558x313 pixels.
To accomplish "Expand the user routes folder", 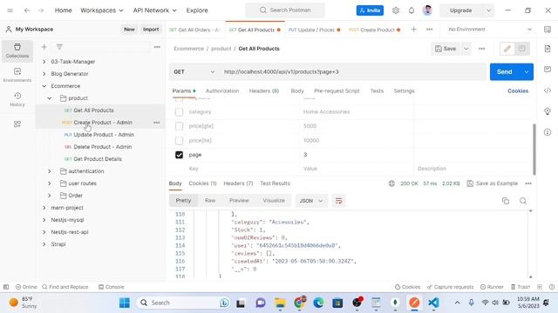I will pos(50,183).
